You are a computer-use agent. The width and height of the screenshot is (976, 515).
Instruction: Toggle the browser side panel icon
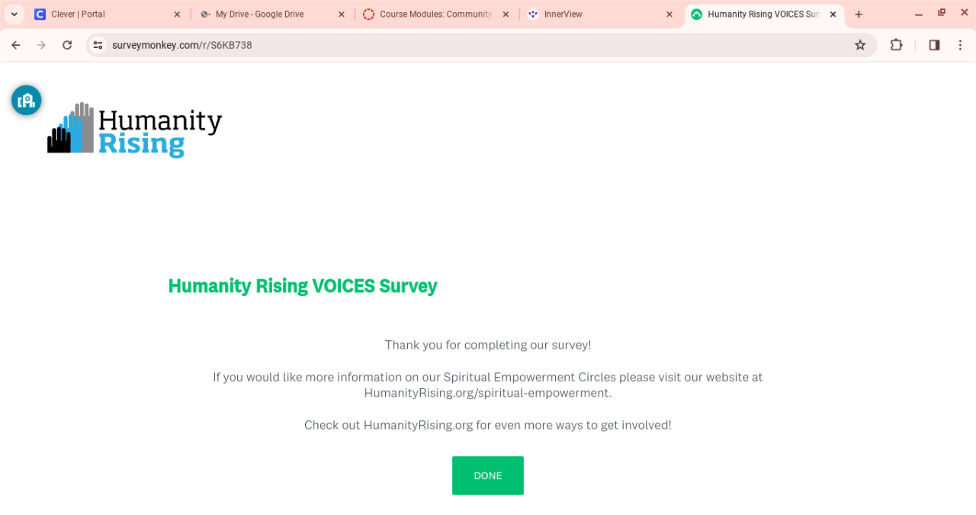click(x=934, y=45)
